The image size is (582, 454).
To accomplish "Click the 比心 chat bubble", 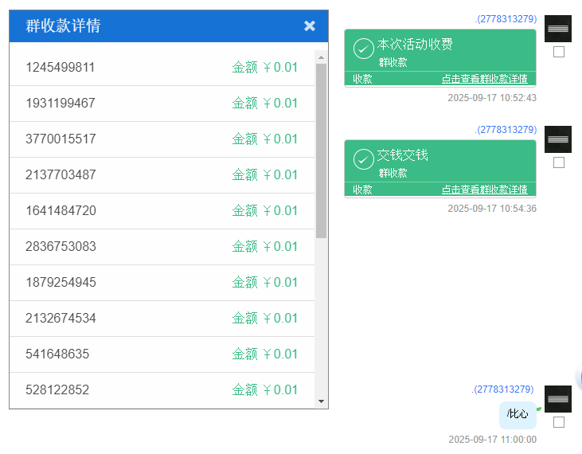I will 518,414.
